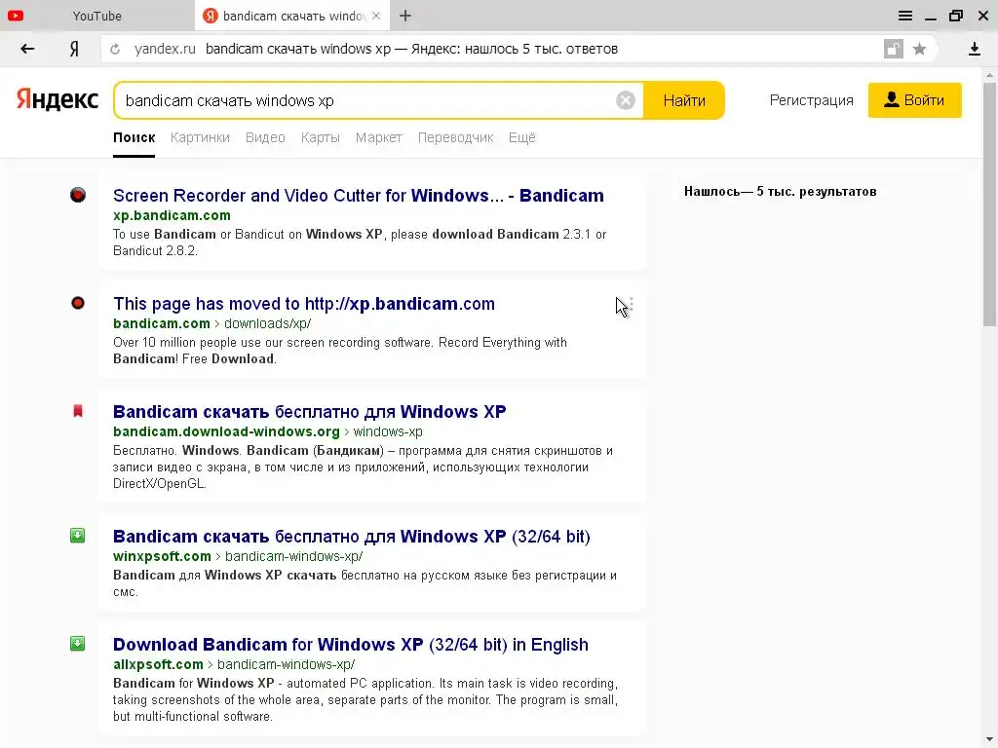Click the allxpsoft.com URL

(x=158, y=664)
